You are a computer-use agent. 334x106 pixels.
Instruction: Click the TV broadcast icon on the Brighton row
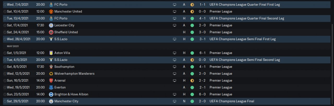coord(175,94)
